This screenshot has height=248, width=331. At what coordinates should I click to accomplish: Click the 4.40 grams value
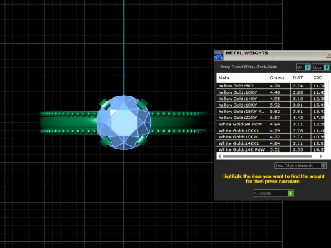(x=275, y=92)
